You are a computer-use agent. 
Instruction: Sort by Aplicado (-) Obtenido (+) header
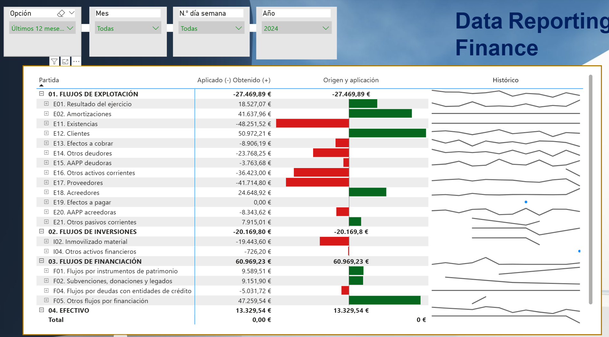234,80
